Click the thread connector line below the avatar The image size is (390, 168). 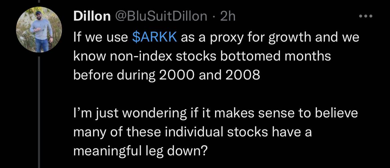pyautogui.click(x=39, y=112)
